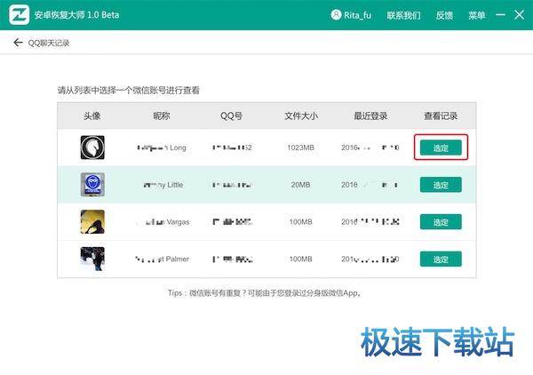533x375 pixels.
Task: Click the 安卓恢复大师 1.0 Beta title
Action: pos(76,15)
